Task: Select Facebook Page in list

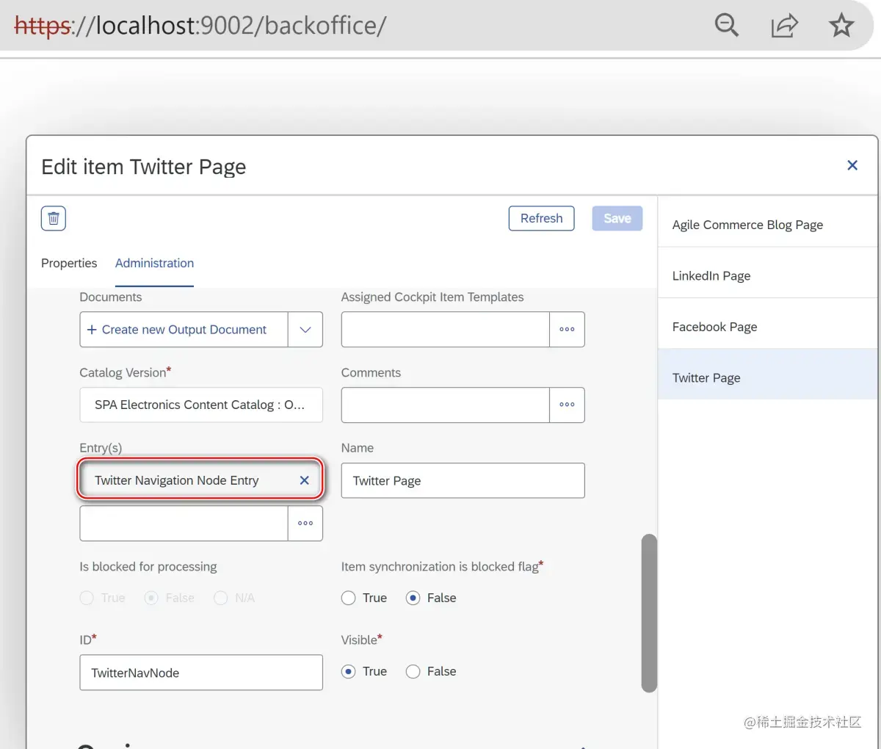Action: pos(768,327)
